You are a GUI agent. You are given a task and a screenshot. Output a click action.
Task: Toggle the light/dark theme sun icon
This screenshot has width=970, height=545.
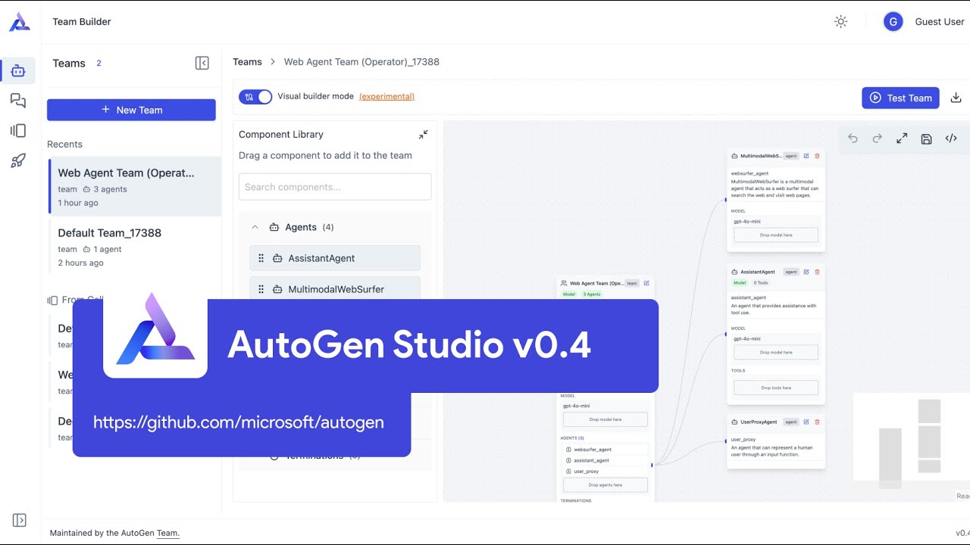[x=841, y=21]
